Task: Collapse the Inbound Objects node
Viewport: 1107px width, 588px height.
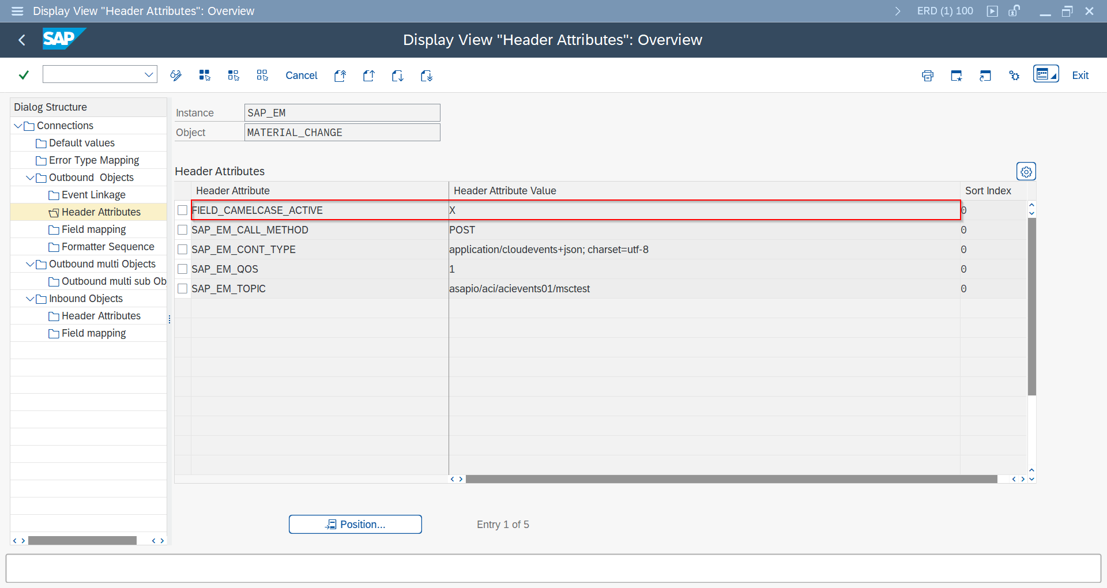Action: tap(30, 299)
